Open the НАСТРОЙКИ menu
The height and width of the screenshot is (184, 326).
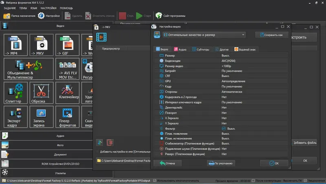[x=48, y=8]
